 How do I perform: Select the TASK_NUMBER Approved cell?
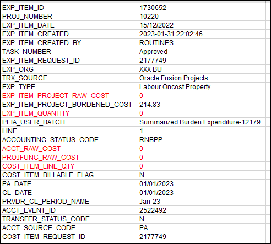click(x=202, y=52)
